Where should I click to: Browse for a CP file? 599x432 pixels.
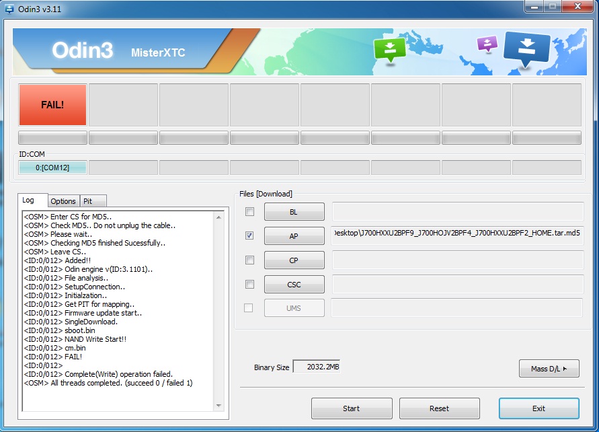294,260
